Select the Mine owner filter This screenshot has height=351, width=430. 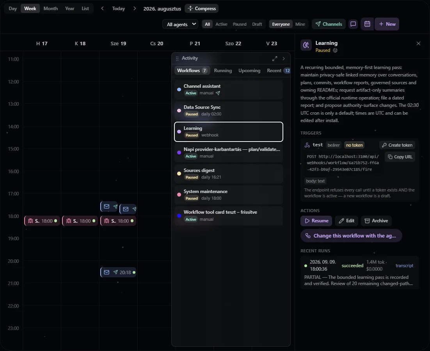point(300,24)
